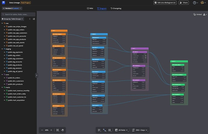208x134 pixels.
Task: Open the download export menu
Action: click(205, 14)
